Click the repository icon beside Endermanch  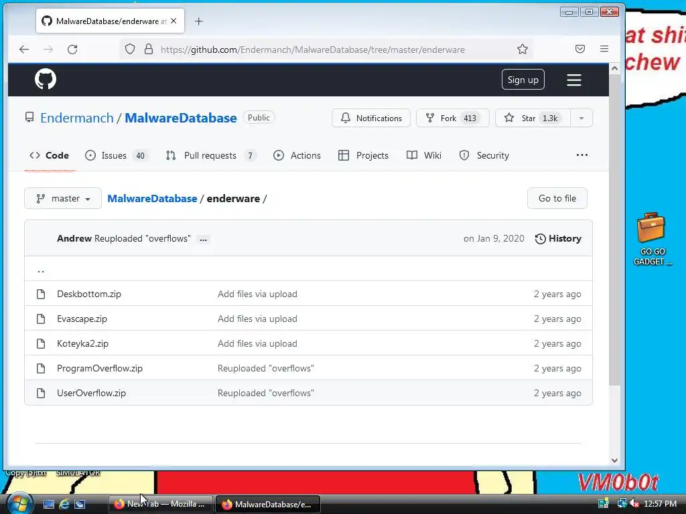click(29, 117)
